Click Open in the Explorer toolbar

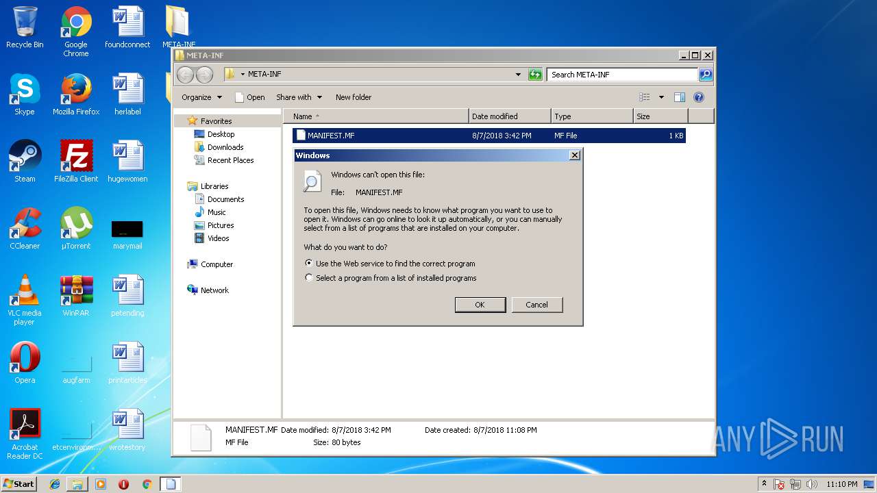click(x=250, y=97)
